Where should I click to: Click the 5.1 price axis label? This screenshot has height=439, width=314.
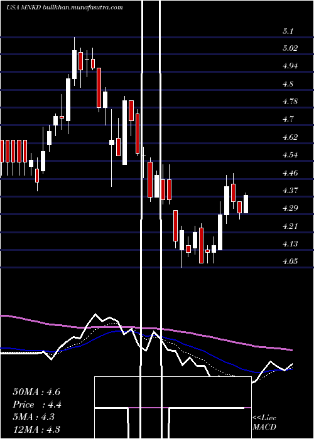coord(288,31)
